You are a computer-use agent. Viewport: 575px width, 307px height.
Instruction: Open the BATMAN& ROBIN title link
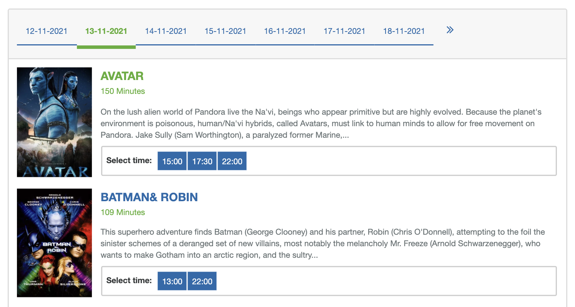(149, 197)
